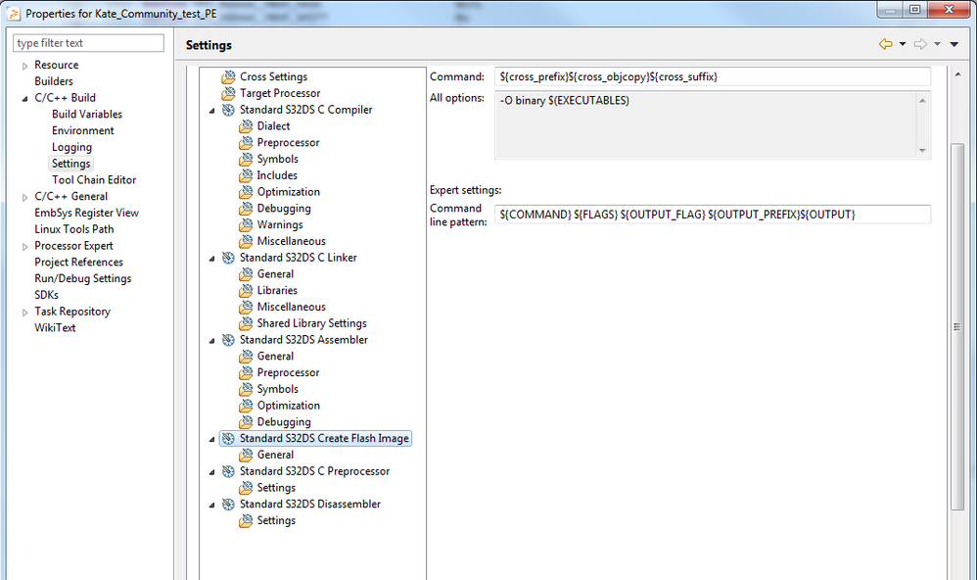977x580 pixels.
Task: Click the Standard S32DS Disassembler tool icon
Action: pos(229,504)
